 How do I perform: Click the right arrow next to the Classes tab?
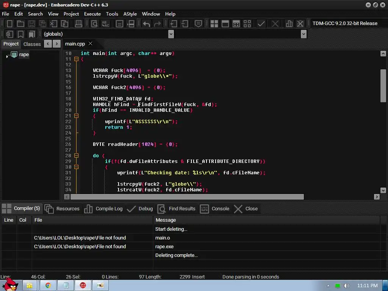57,44
